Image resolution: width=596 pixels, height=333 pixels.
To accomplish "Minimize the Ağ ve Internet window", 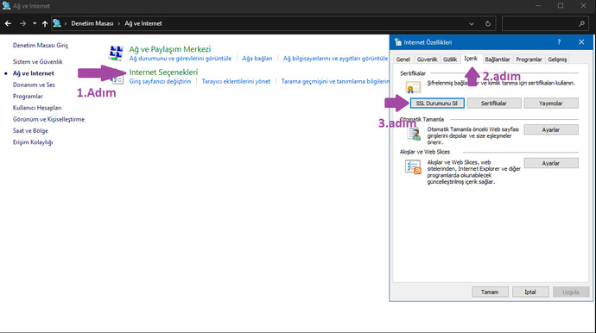I will tap(538, 6).
